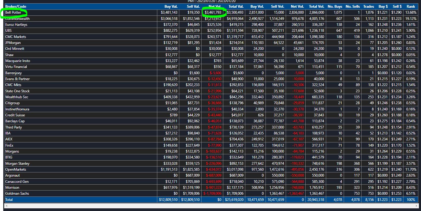Click total value cell $25,619,020

click(234, 200)
